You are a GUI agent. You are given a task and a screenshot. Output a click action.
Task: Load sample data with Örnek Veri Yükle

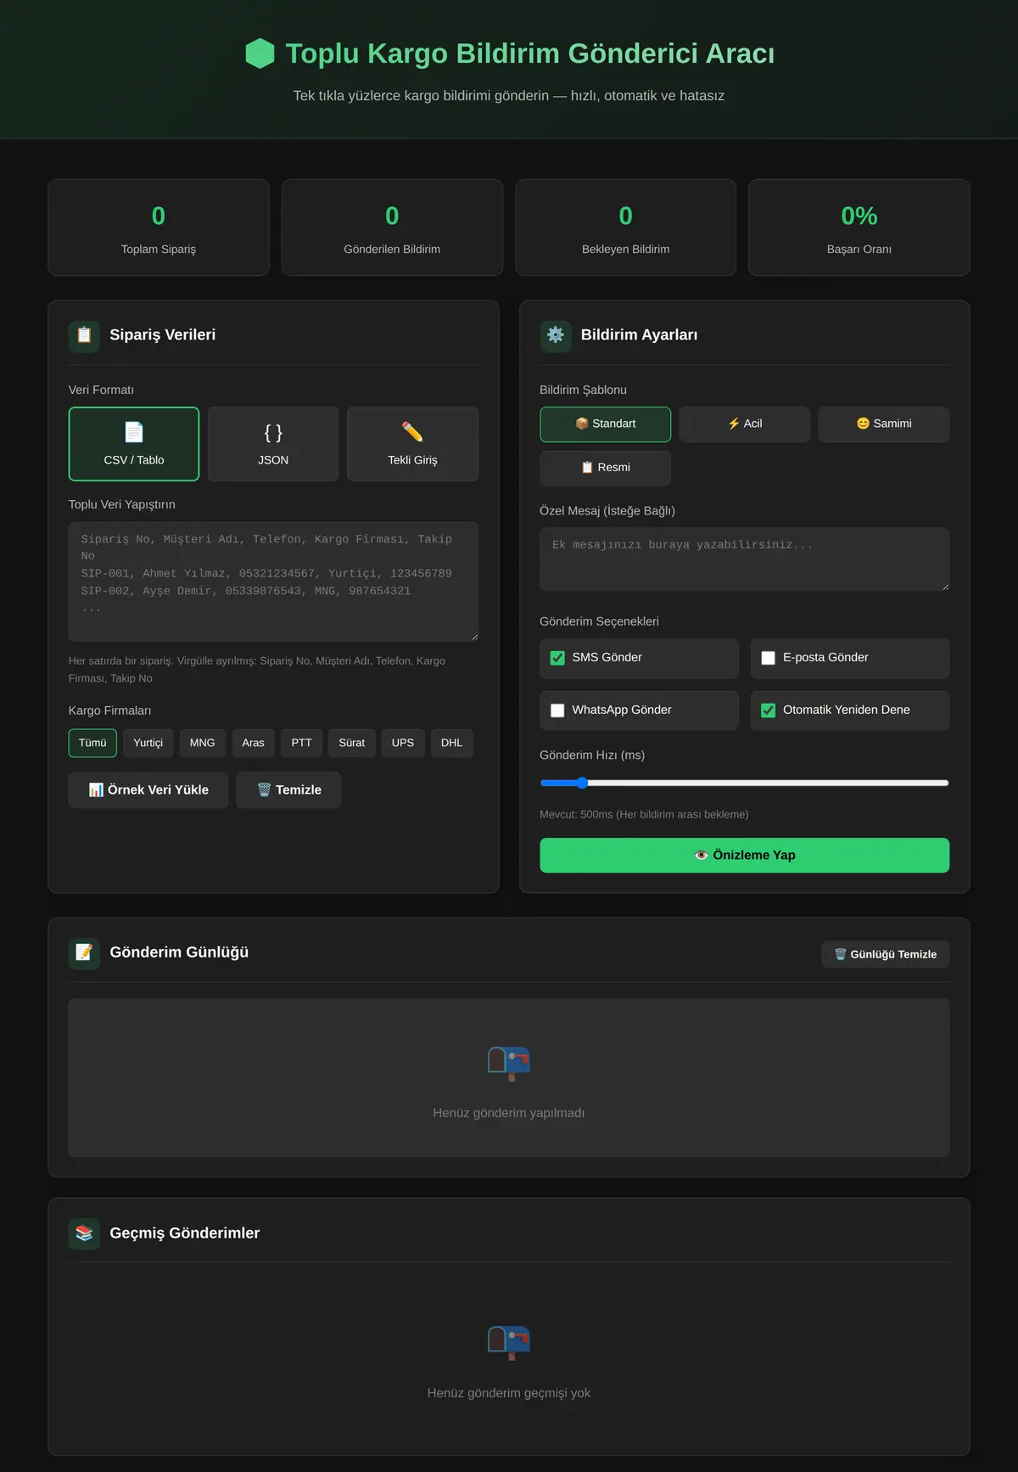click(148, 790)
